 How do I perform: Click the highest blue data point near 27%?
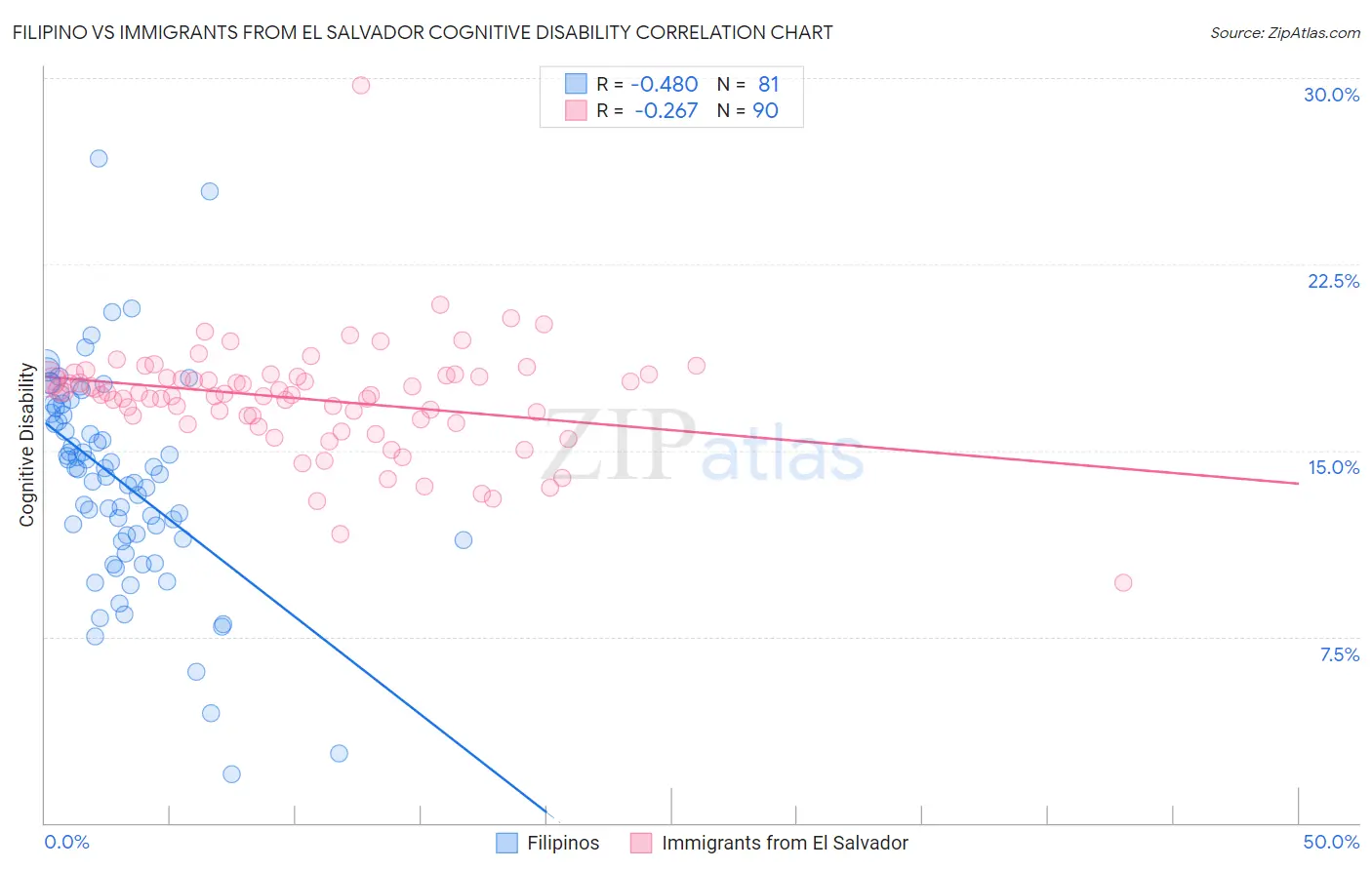(x=99, y=158)
